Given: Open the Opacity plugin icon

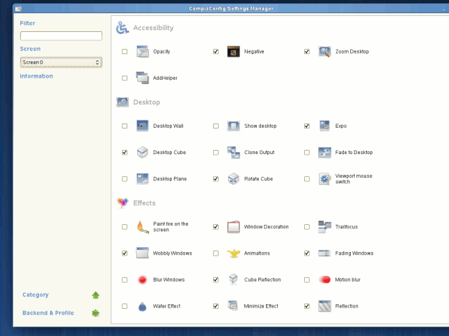Looking at the screenshot, I should click(x=142, y=51).
